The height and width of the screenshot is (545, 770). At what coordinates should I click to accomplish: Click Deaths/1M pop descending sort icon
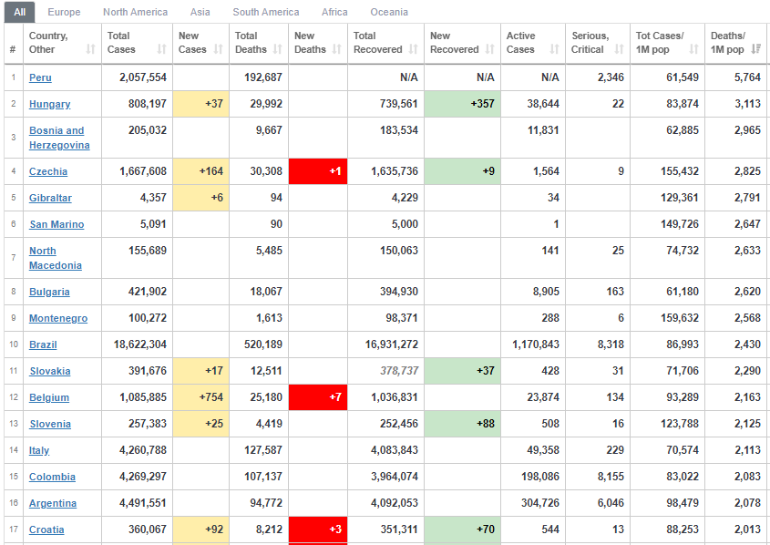tap(756, 49)
